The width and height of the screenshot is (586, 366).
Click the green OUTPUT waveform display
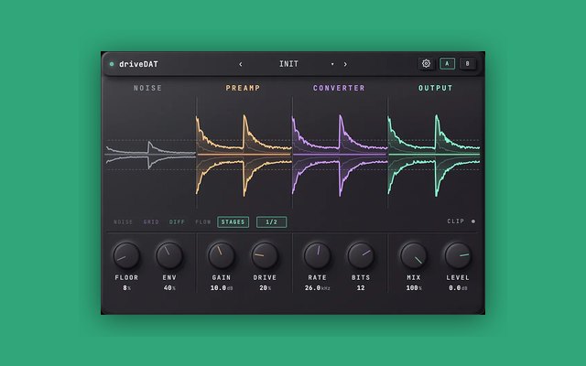[x=434, y=155]
